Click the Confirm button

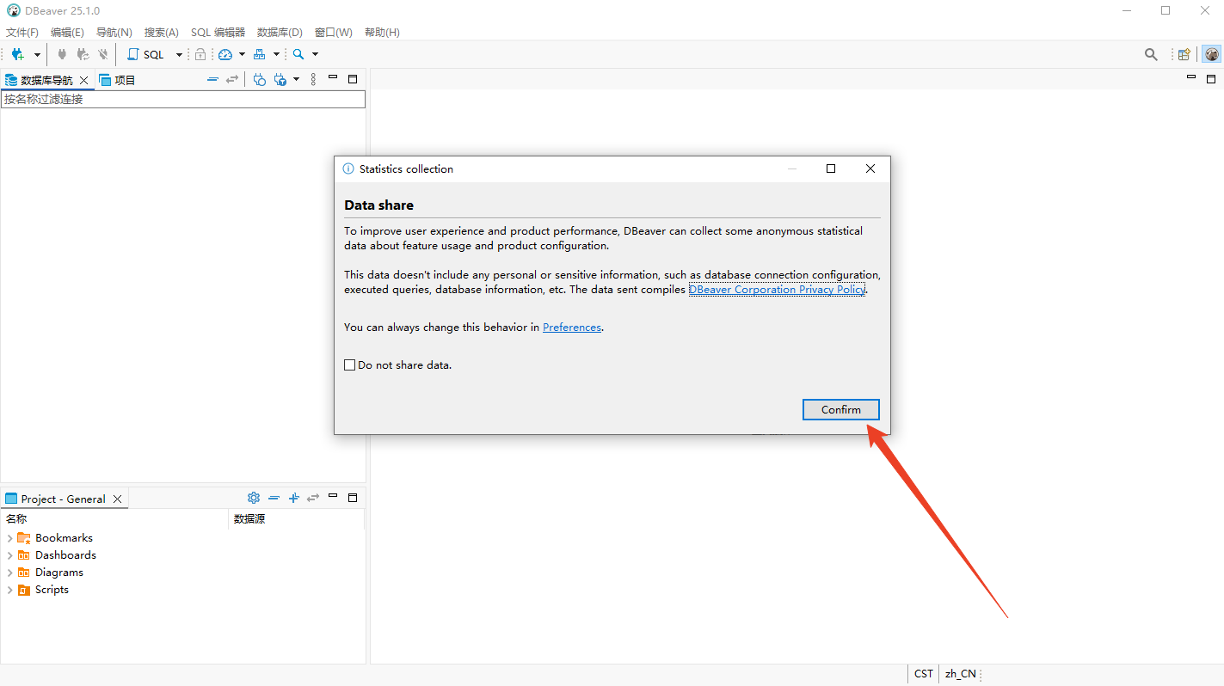tap(840, 410)
